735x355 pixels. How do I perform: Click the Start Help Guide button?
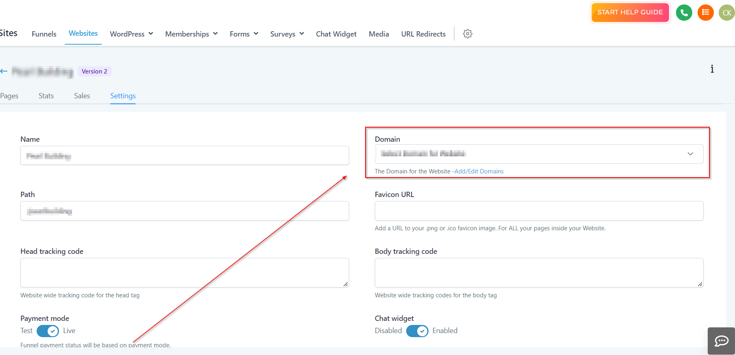[x=630, y=13]
